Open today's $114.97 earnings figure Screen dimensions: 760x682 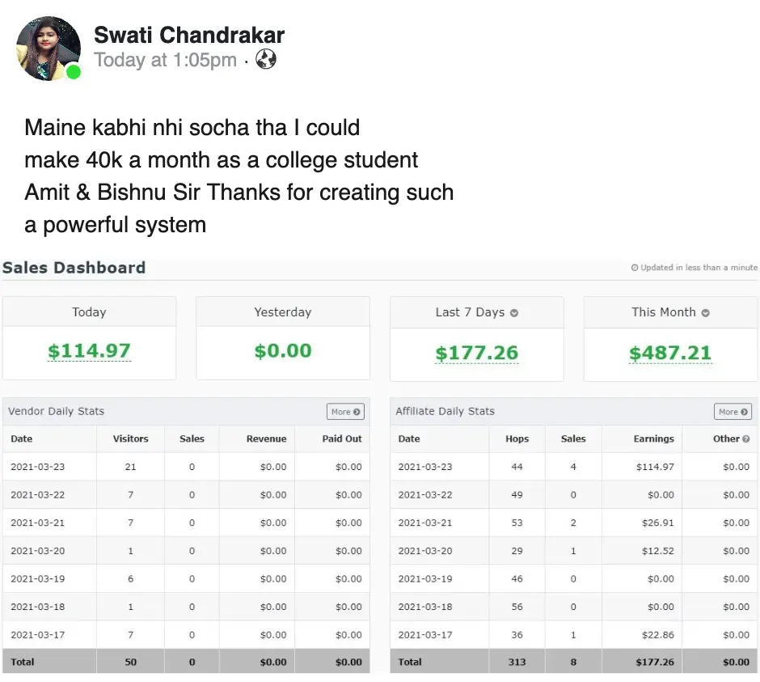point(89,351)
